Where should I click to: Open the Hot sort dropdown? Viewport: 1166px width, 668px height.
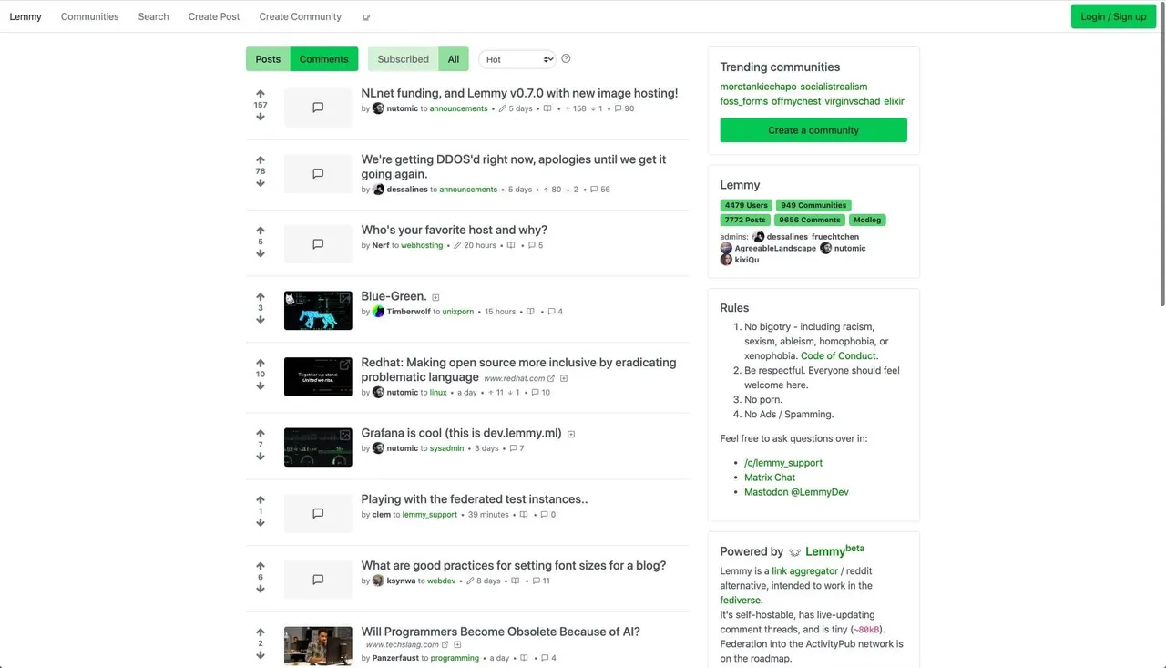517,59
